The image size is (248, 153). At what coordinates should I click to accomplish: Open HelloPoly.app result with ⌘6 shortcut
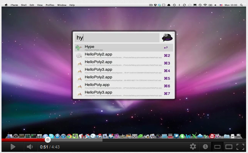click(124, 86)
